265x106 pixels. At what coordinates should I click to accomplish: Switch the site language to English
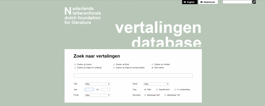[190, 2]
